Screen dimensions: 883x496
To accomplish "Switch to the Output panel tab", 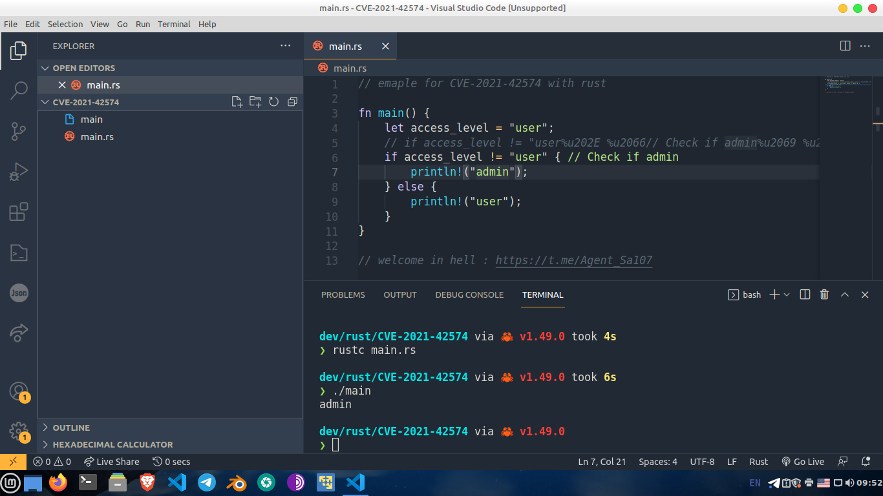I will point(400,294).
